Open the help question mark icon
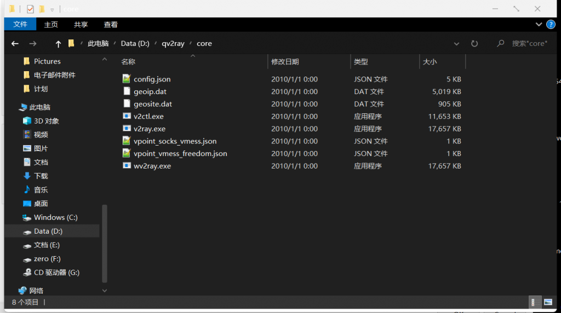Screen dimensions: 561x313 click(x=551, y=25)
